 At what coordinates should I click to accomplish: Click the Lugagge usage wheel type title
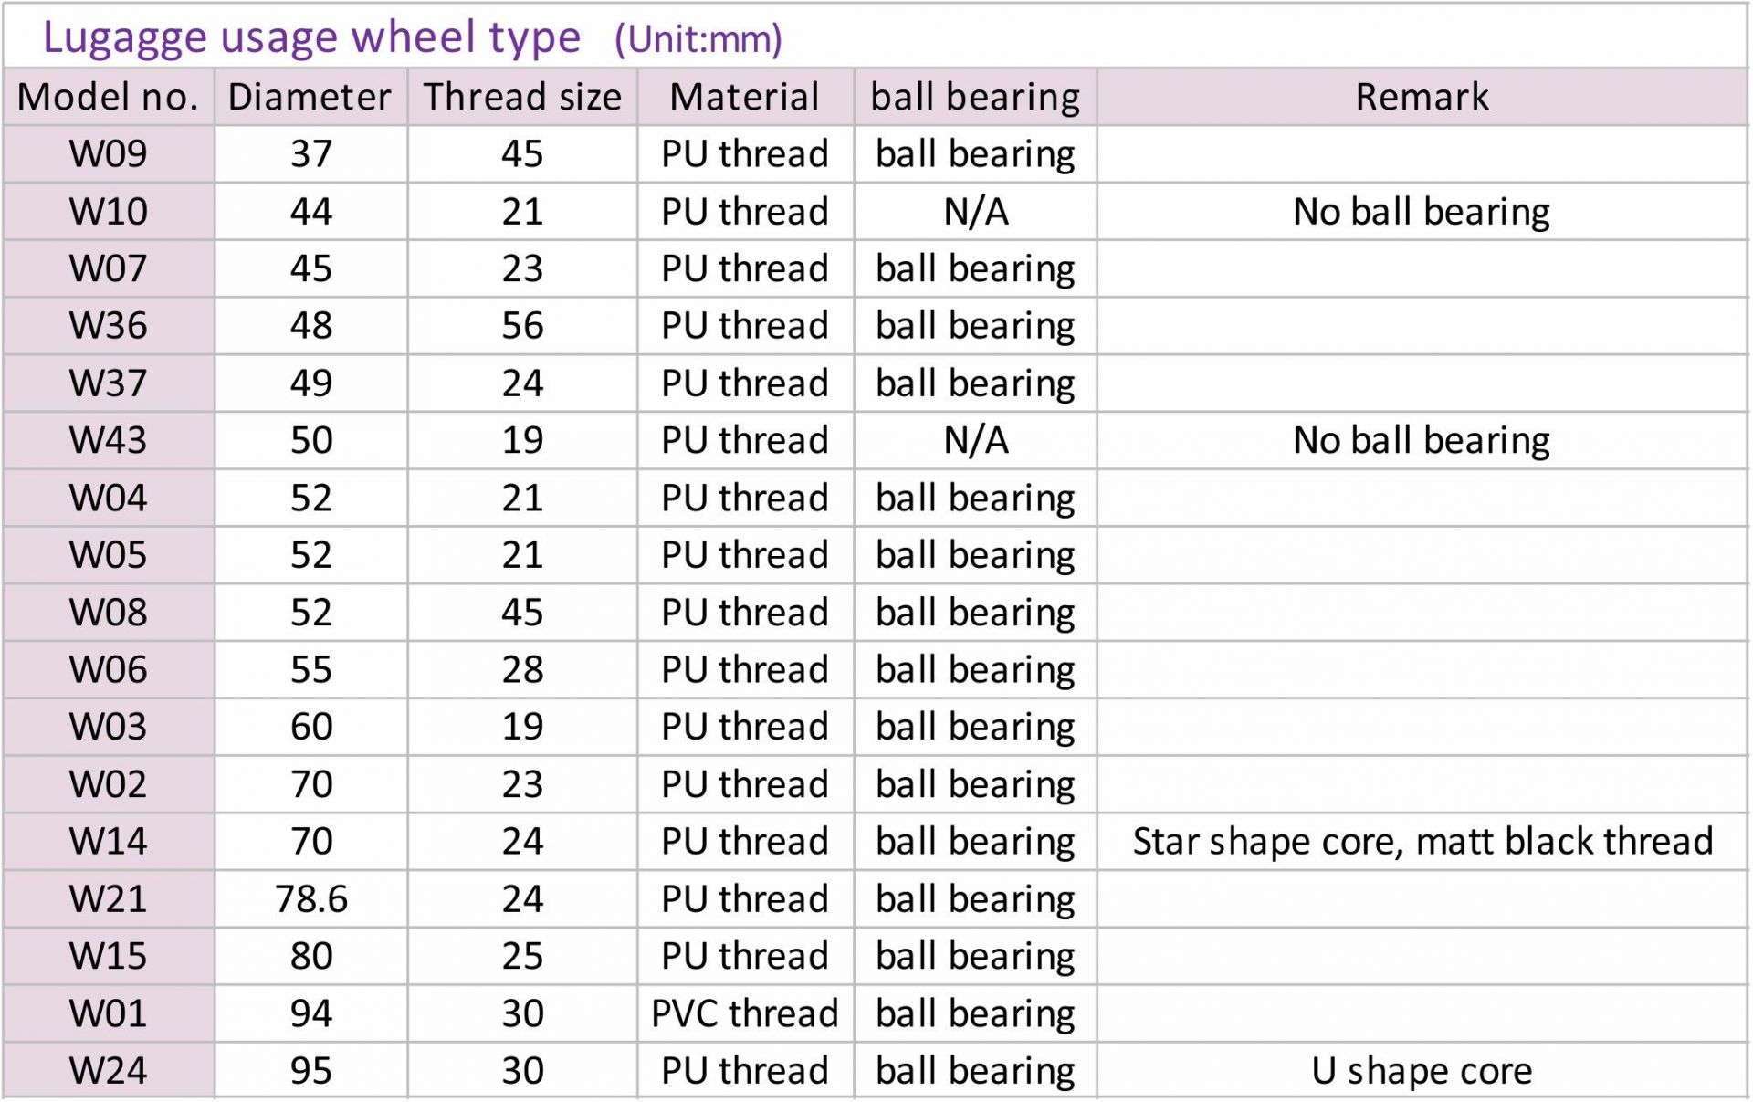point(311,37)
